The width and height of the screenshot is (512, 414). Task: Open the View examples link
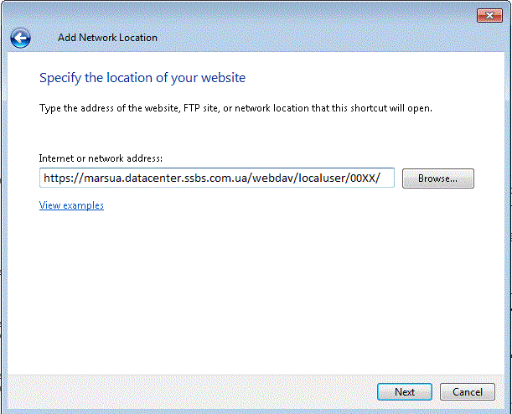(71, 205)
